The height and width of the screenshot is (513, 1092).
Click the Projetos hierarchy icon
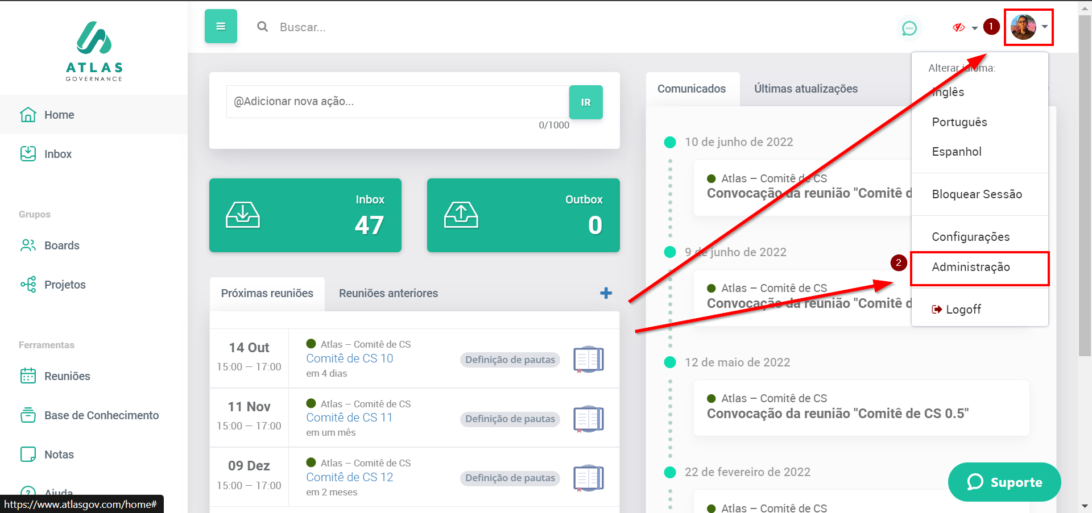click(28, 284)
